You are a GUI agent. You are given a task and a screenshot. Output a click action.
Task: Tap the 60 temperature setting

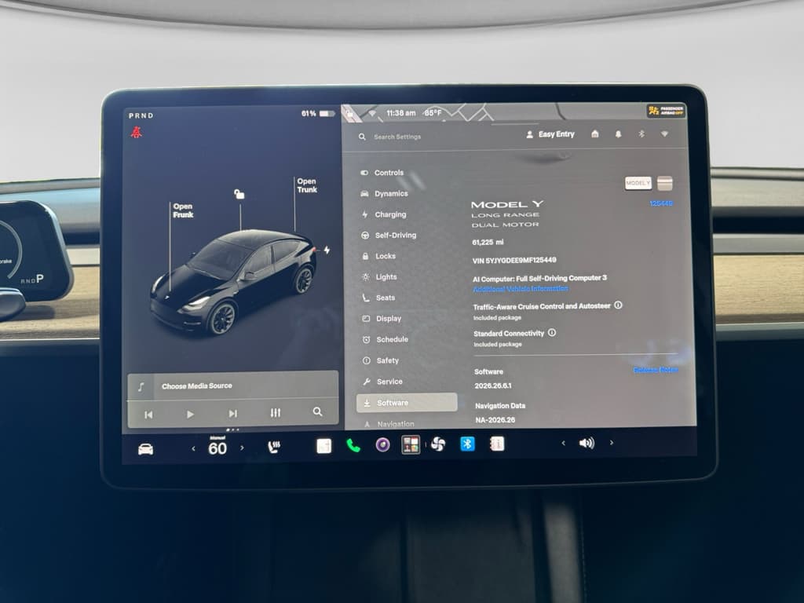[217, 448]
